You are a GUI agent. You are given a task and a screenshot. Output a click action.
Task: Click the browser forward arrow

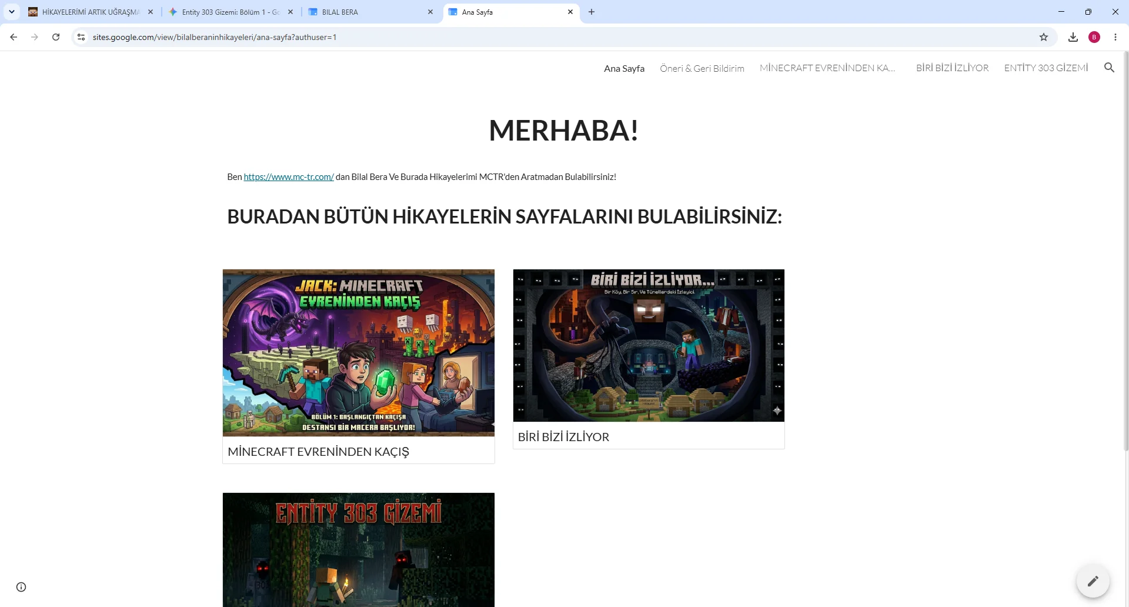(x=35, y=37)
